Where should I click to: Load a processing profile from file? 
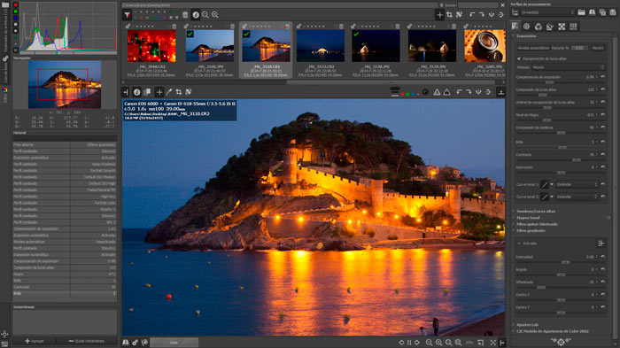(x=582, y=12)
